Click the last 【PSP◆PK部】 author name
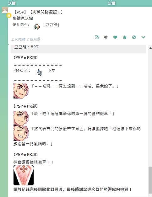This screenshot has width=152, height=197. tap(25, 155)
